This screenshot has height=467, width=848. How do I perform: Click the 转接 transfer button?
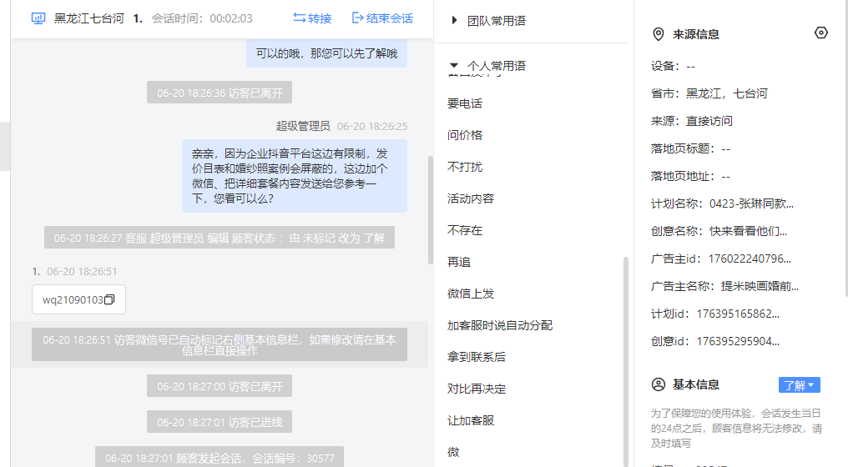click(x=312, y=18)
